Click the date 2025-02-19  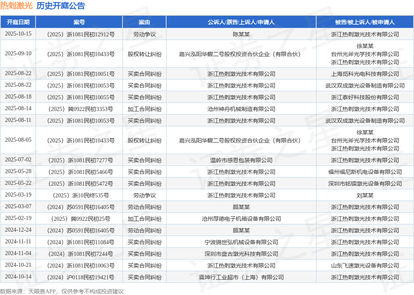pyautogui.click(x=18, y=218)
